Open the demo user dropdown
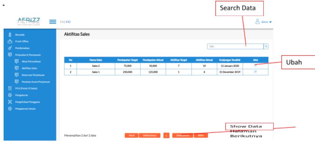Screen dimensions: 315x146 click(263, 22)
